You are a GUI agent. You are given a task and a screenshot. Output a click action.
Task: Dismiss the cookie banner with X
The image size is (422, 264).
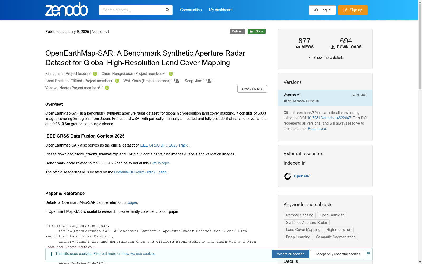[x=368, y=253]
